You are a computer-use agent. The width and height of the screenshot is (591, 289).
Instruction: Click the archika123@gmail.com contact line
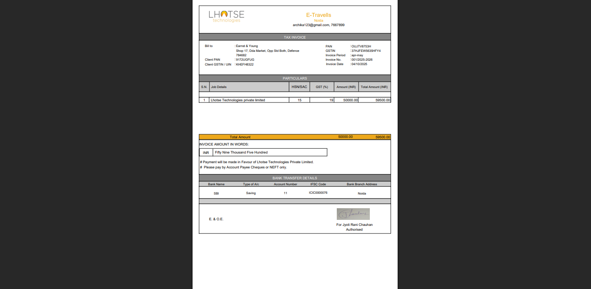click(319, 25)
